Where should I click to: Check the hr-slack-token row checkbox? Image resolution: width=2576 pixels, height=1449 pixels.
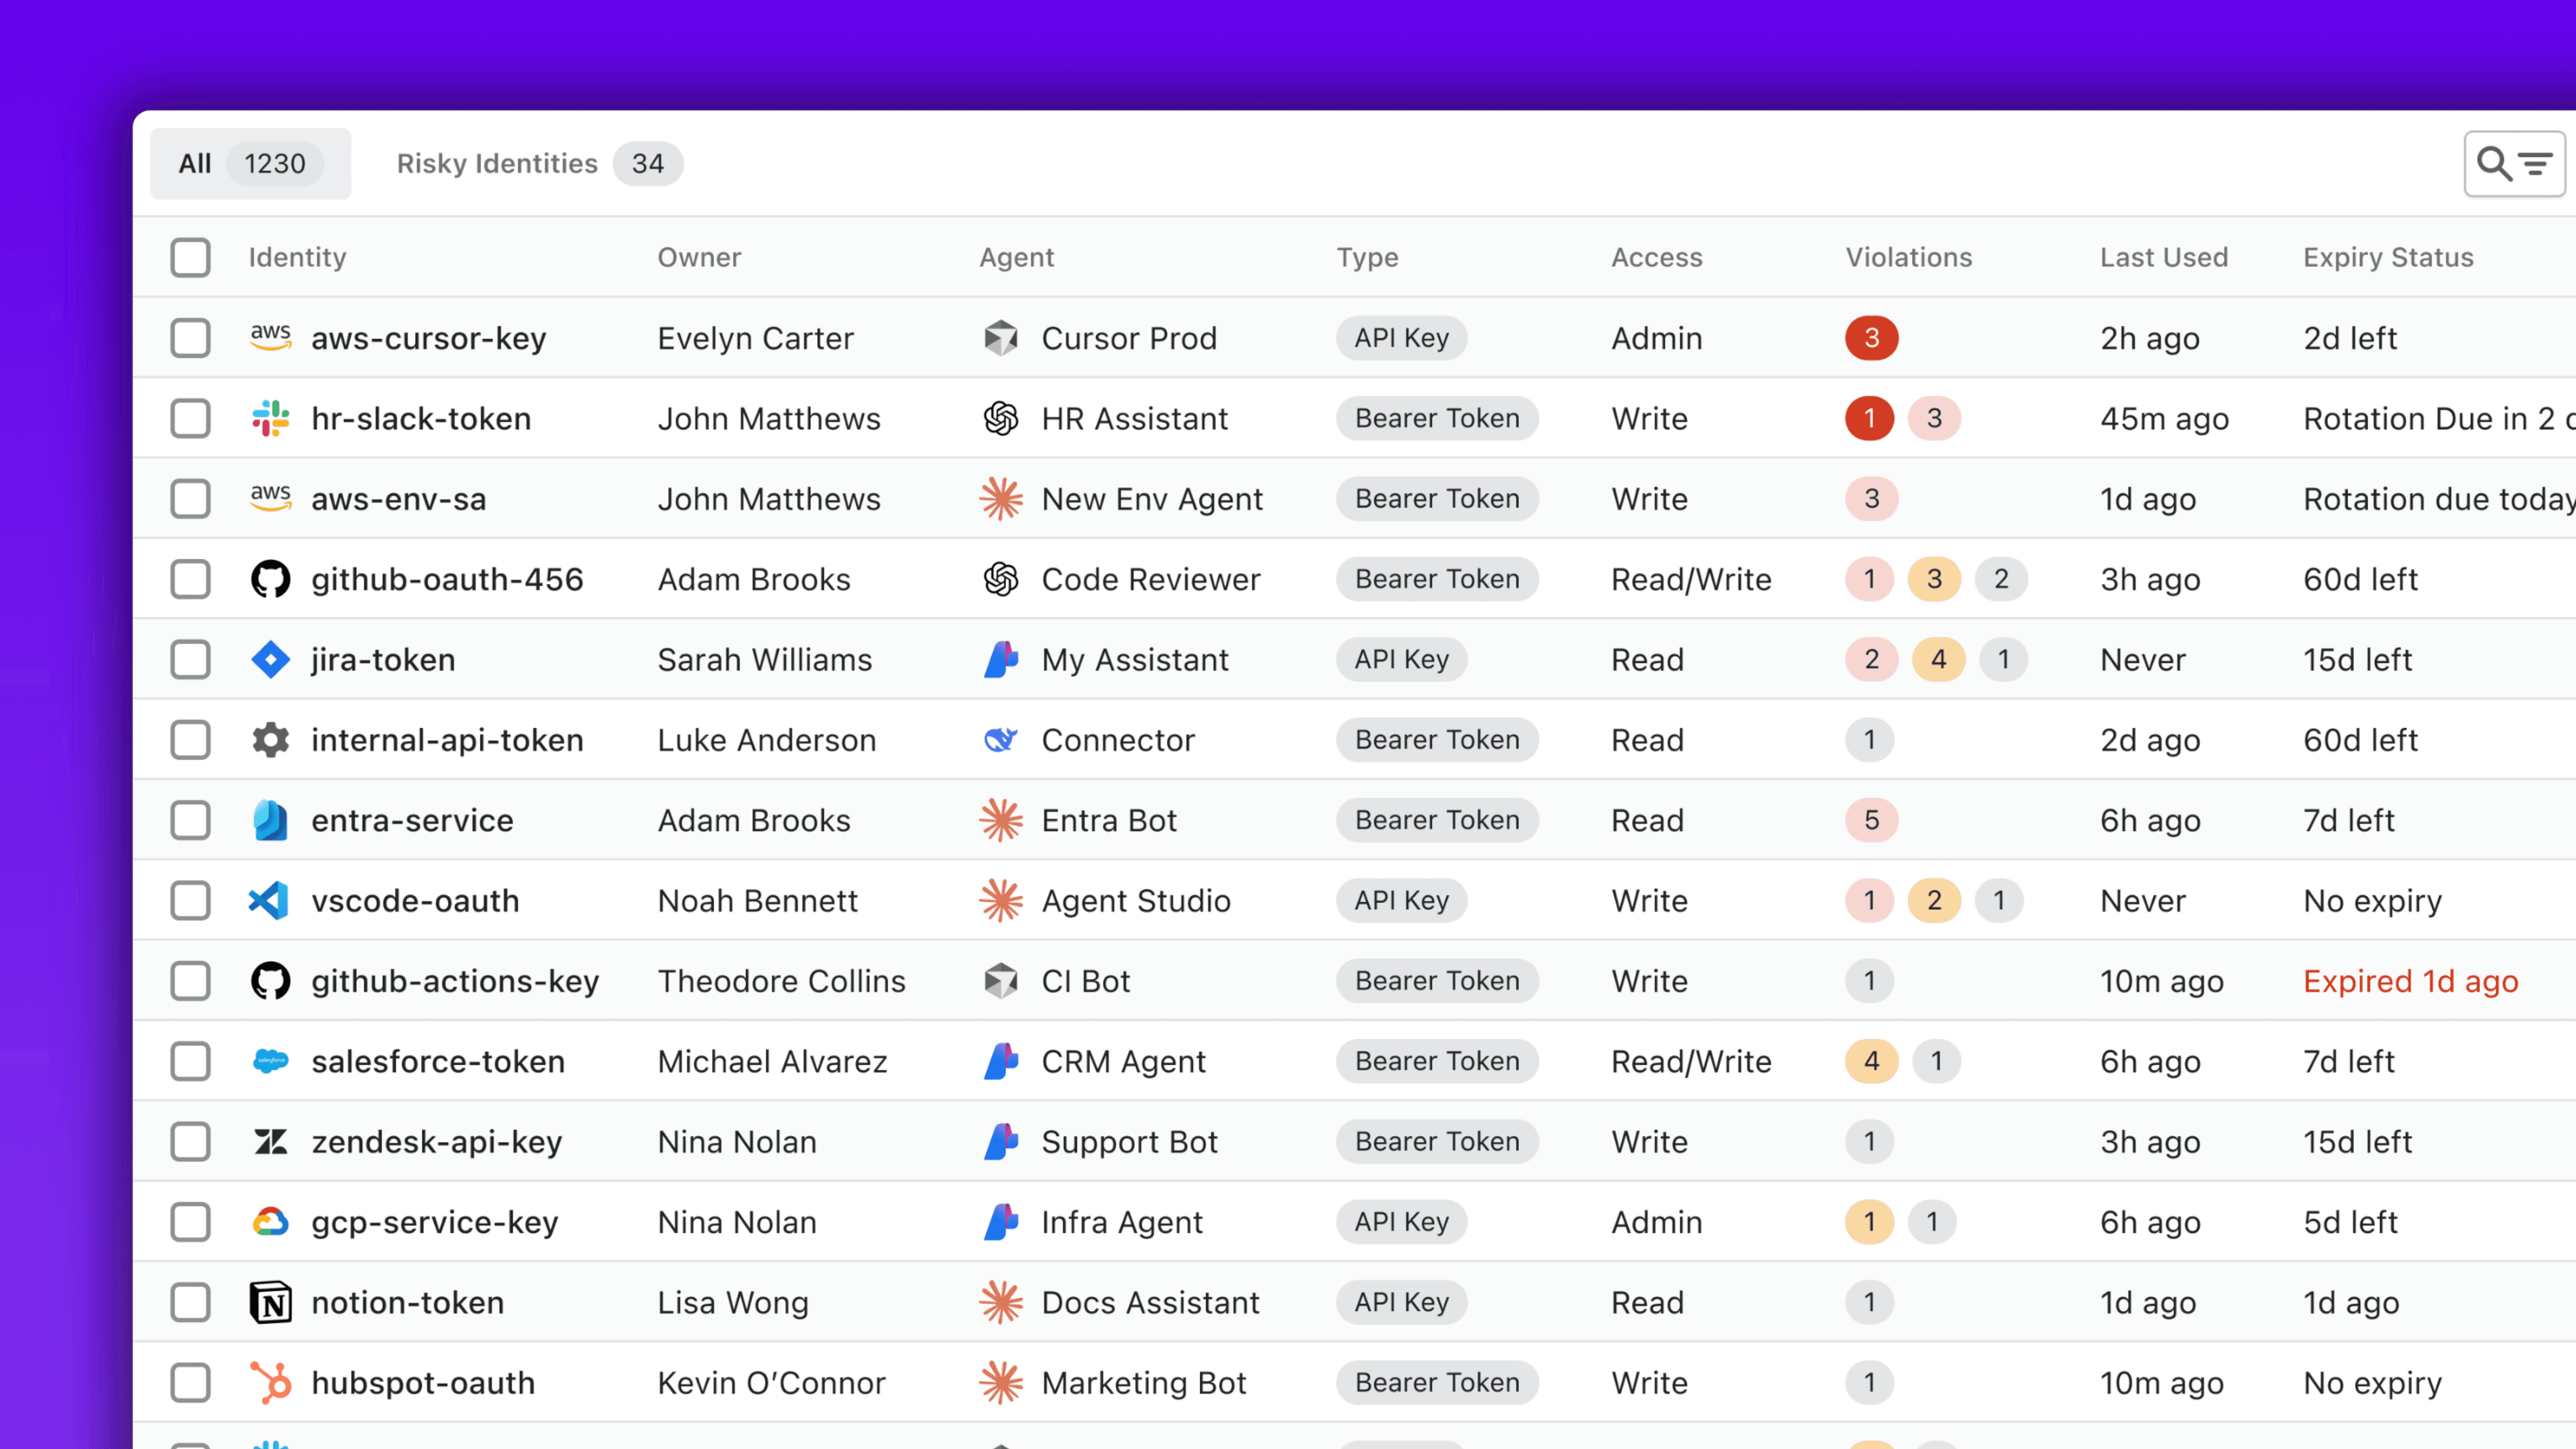(x=190, y=418)
